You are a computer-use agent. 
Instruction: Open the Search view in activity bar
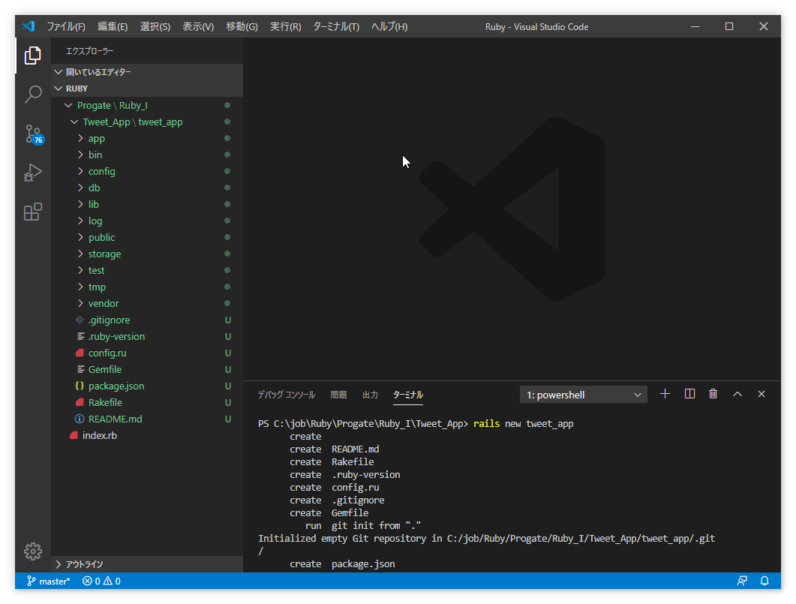click(33, 95)
